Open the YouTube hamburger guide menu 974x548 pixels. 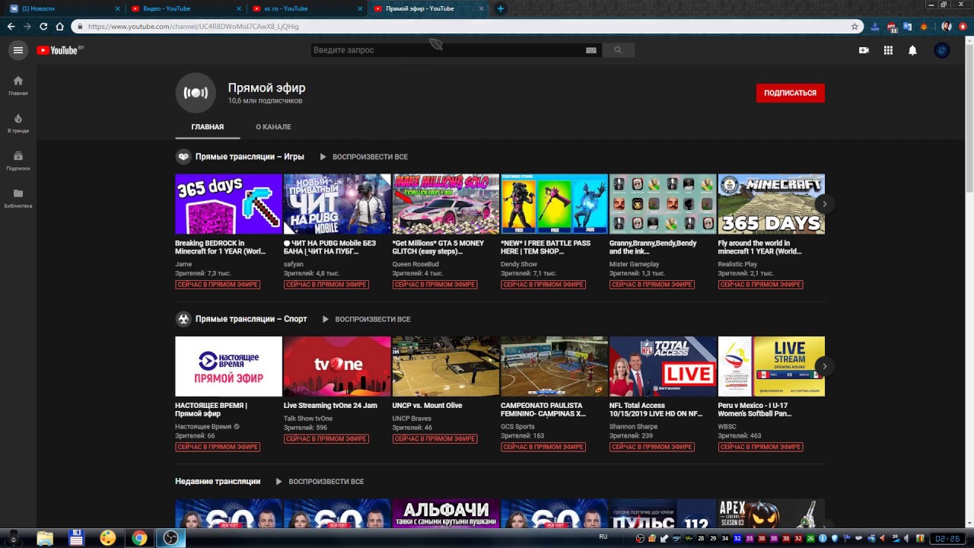point(18,50)
